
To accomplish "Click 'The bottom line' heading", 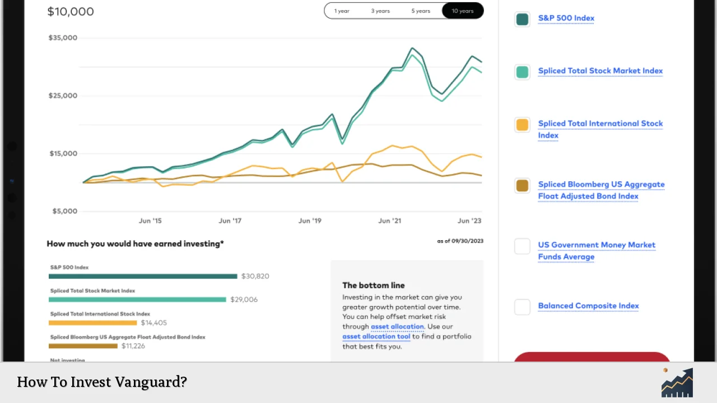I will click(374, 285).
